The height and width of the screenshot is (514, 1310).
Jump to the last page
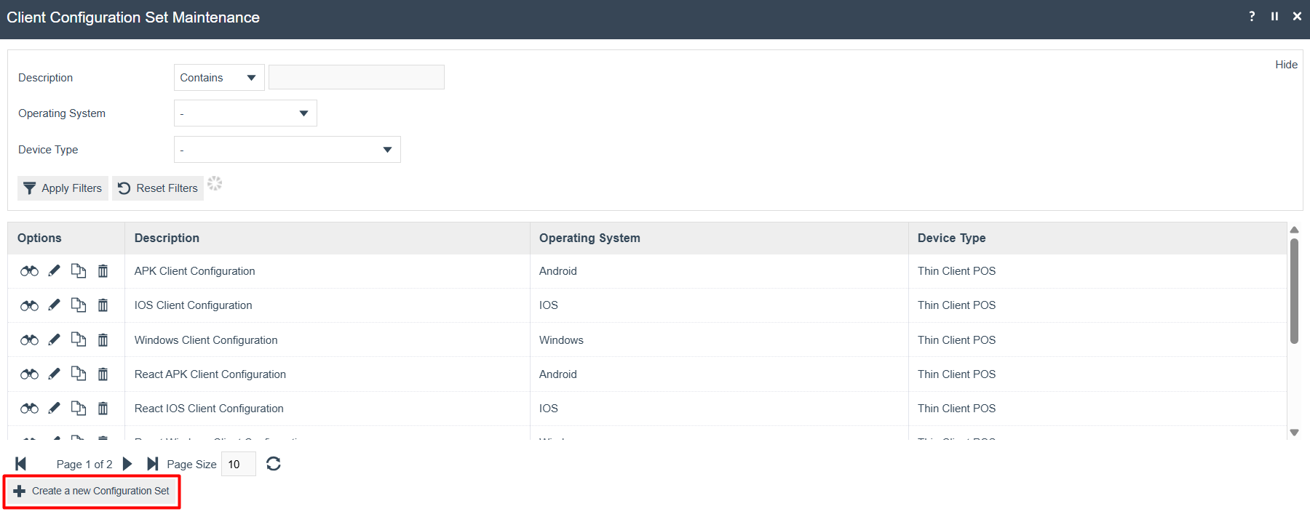coord(153,464)
